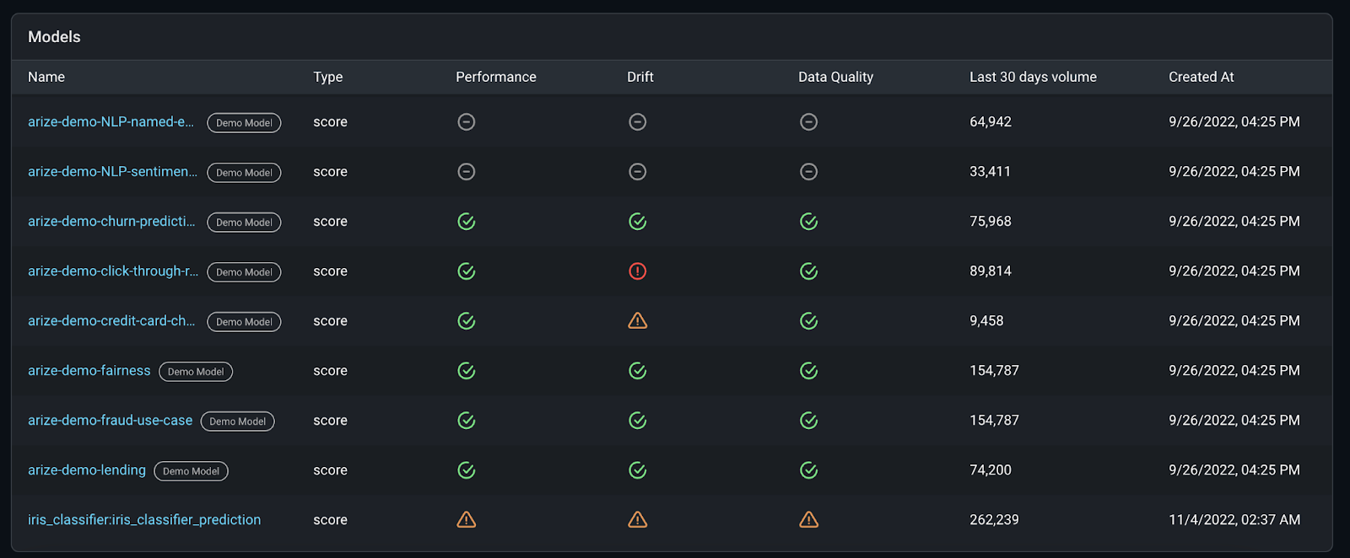Click the Created At column header

click(1201, 77)
